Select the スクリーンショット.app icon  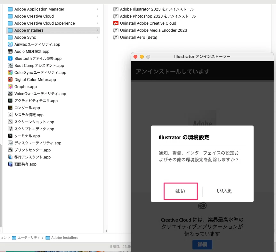point(10,122)
